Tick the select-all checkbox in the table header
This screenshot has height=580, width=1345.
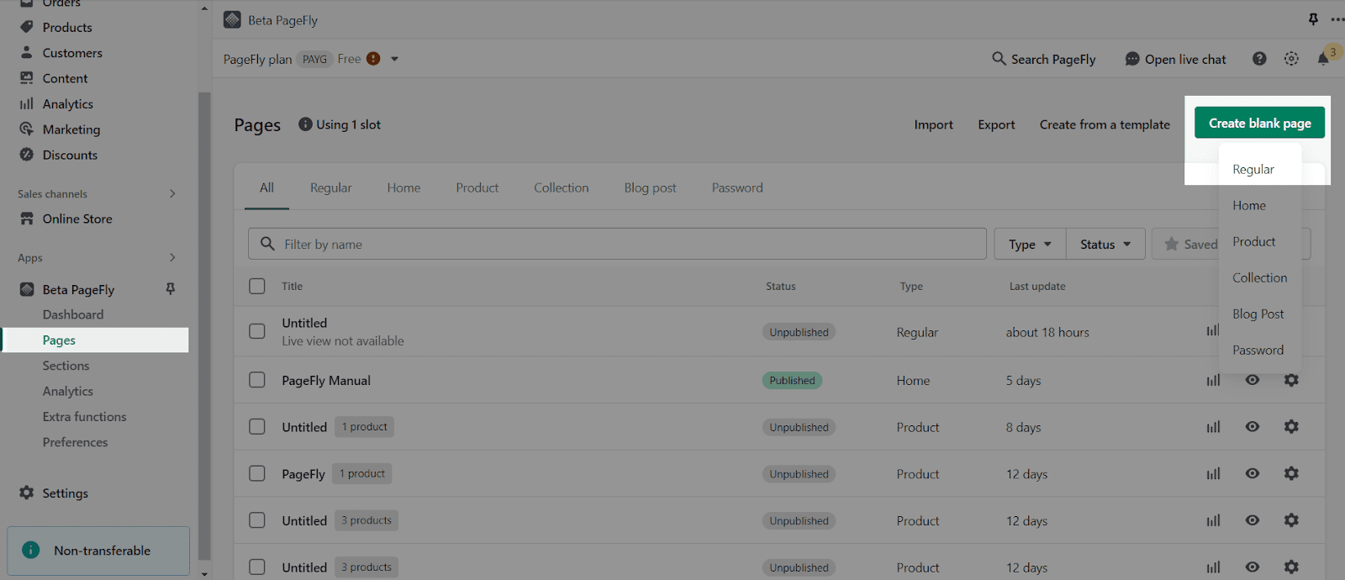click(x=257, y=286)
